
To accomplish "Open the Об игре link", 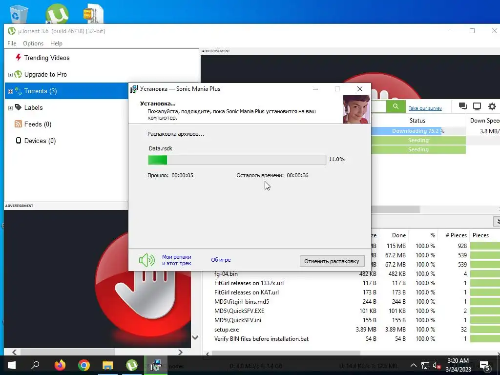I will click(221, 260).
